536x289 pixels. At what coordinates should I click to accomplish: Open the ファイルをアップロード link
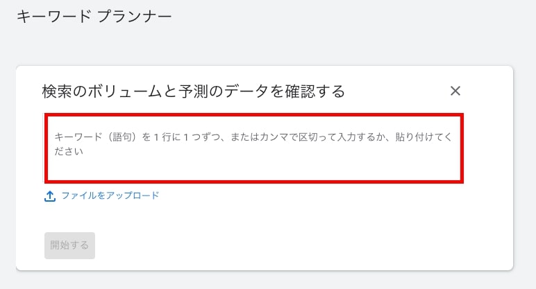point(110,195)
